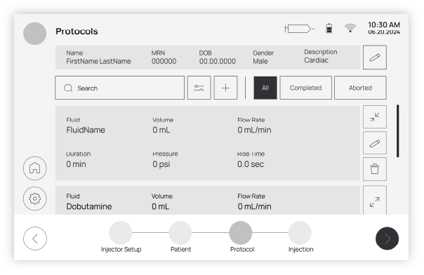
Task: Show Aborted protocols
Action: 360,88
